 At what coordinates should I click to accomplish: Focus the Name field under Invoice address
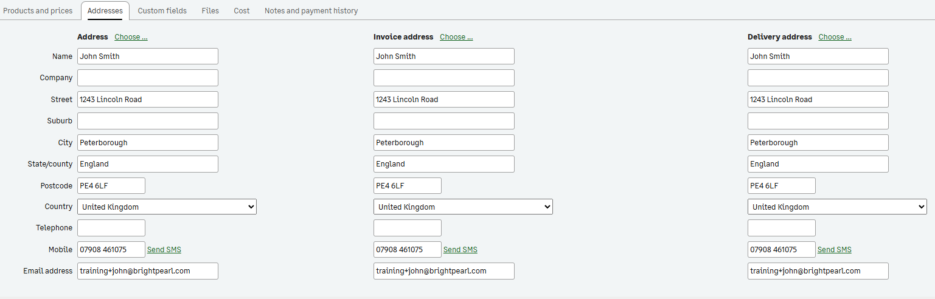(444, 57)
